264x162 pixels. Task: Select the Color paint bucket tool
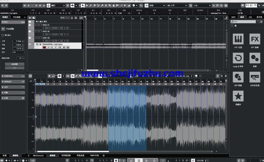[x=129, y=5]
